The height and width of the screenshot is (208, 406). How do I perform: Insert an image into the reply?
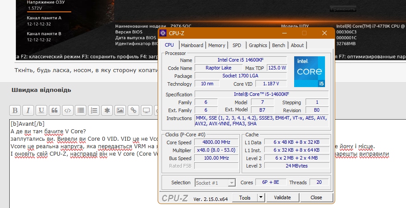tap(120, 110)
